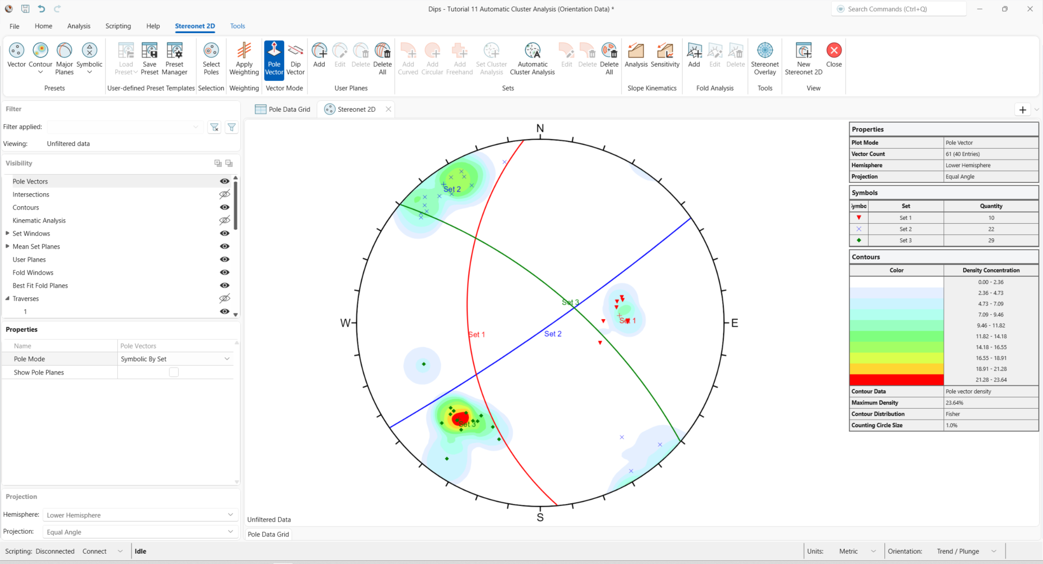
Task: Add a user plane
Action: [319, 55]
